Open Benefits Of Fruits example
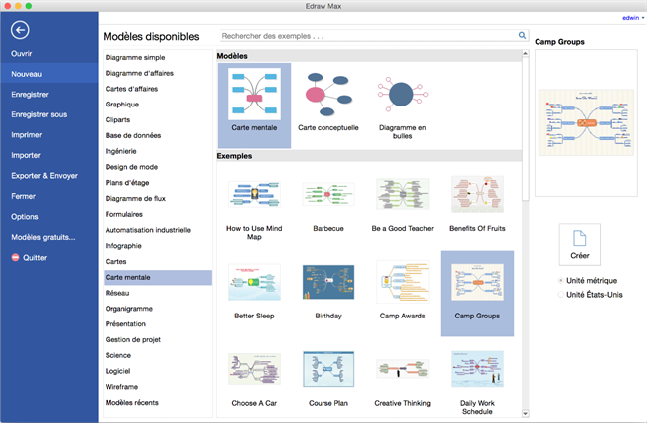This screenshot has height=423, width=647. 477,194
